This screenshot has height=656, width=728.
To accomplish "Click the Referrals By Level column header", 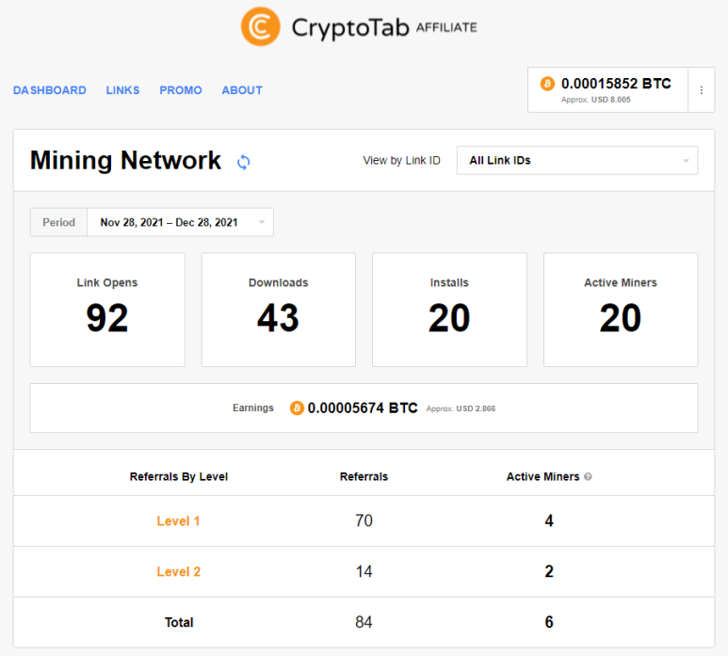I will pyautogui.click(x=179, y=476).
